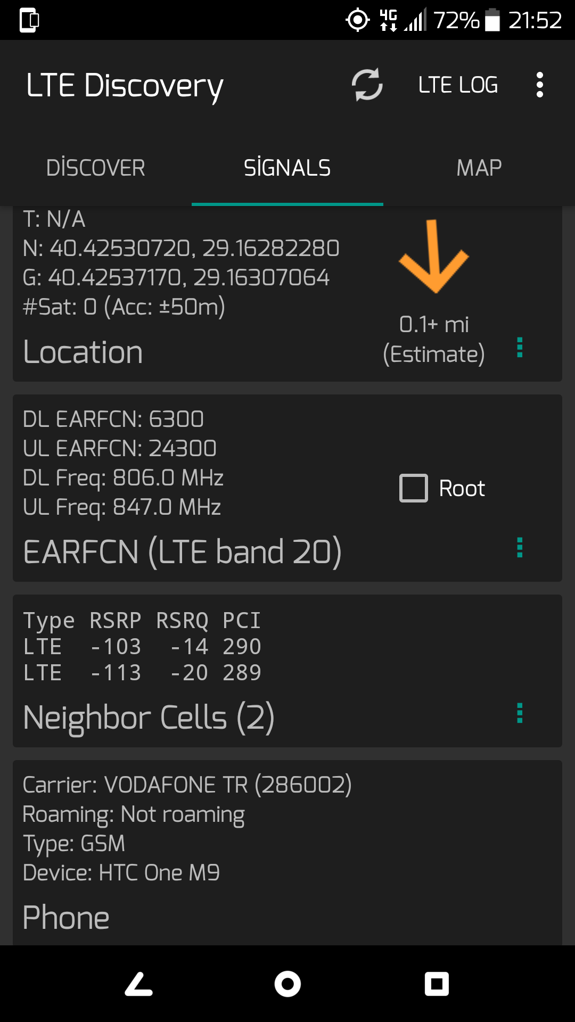Switch to the MAP tab
575x1022 pixels.
pos(479,168)
